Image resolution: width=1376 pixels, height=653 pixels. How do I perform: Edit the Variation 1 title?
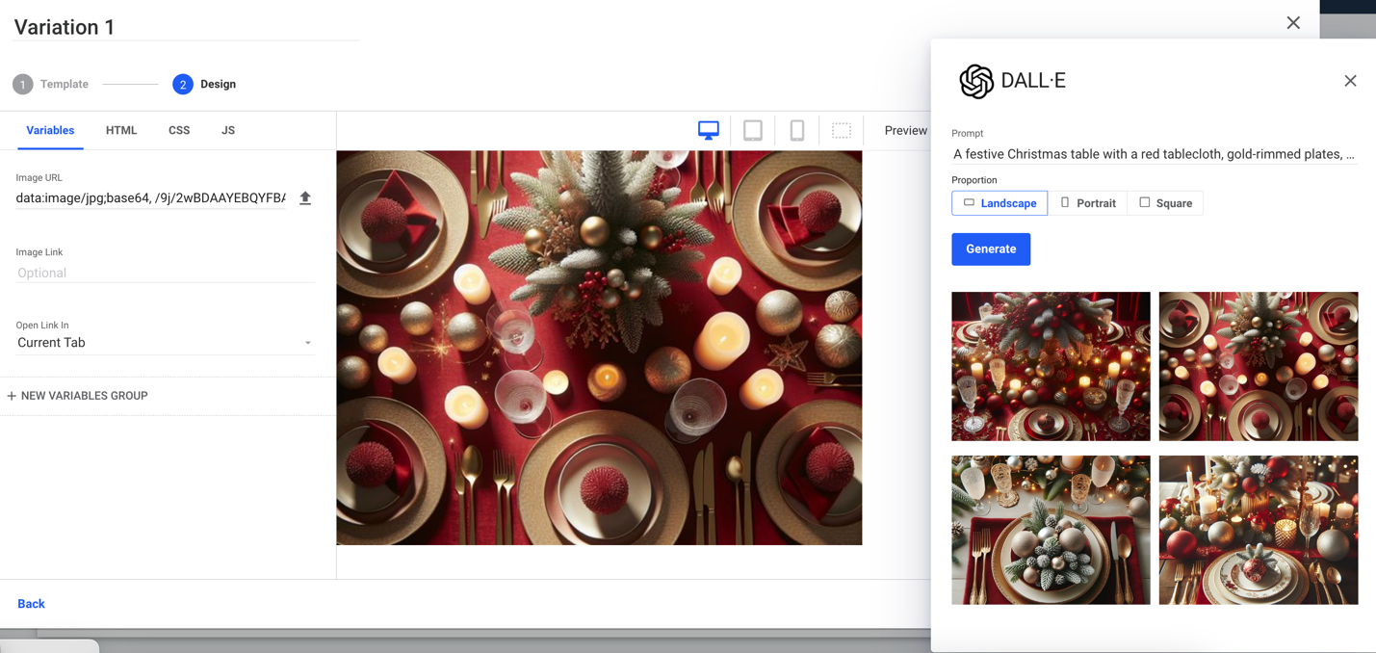point(186,27)
